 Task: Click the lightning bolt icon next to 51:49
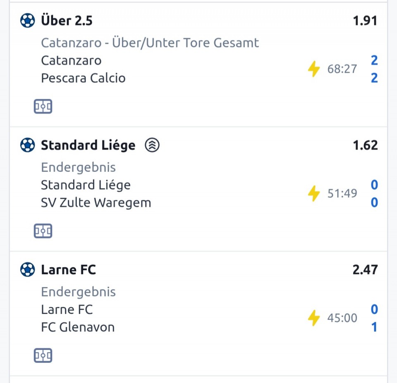click(x=314, y=193)
